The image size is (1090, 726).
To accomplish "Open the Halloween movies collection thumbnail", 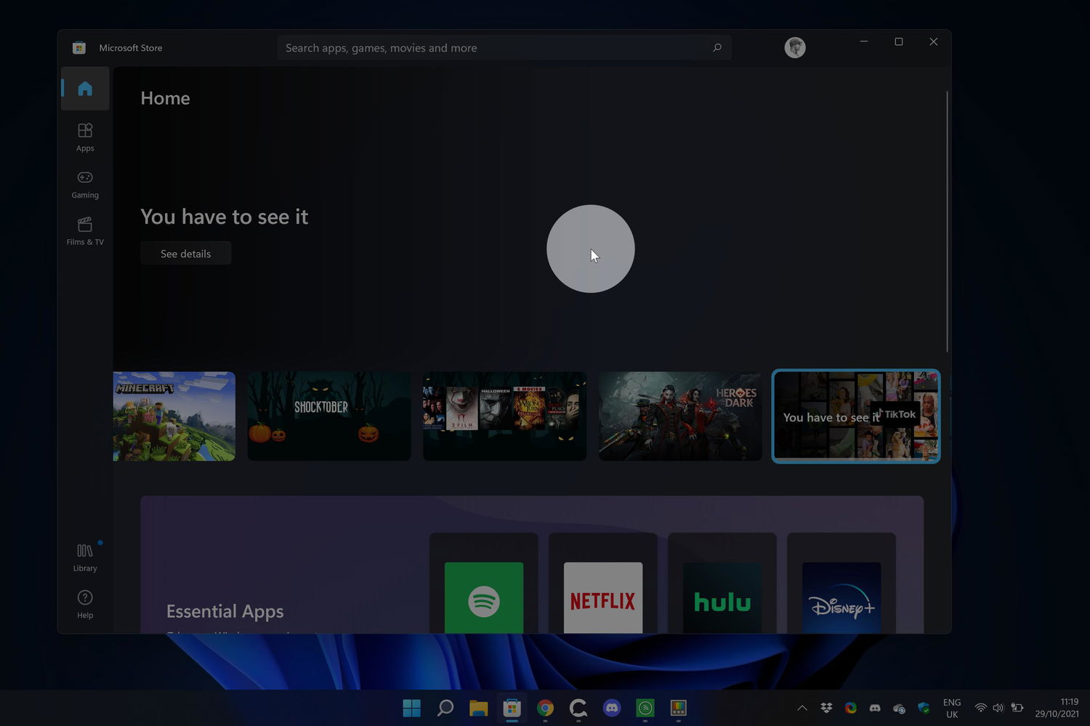I will (505, 416).
